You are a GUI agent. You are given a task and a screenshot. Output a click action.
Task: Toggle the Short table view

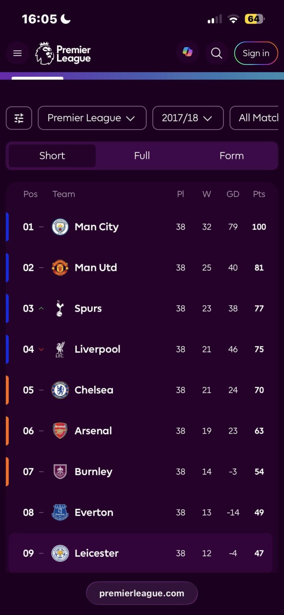[51, 156]
